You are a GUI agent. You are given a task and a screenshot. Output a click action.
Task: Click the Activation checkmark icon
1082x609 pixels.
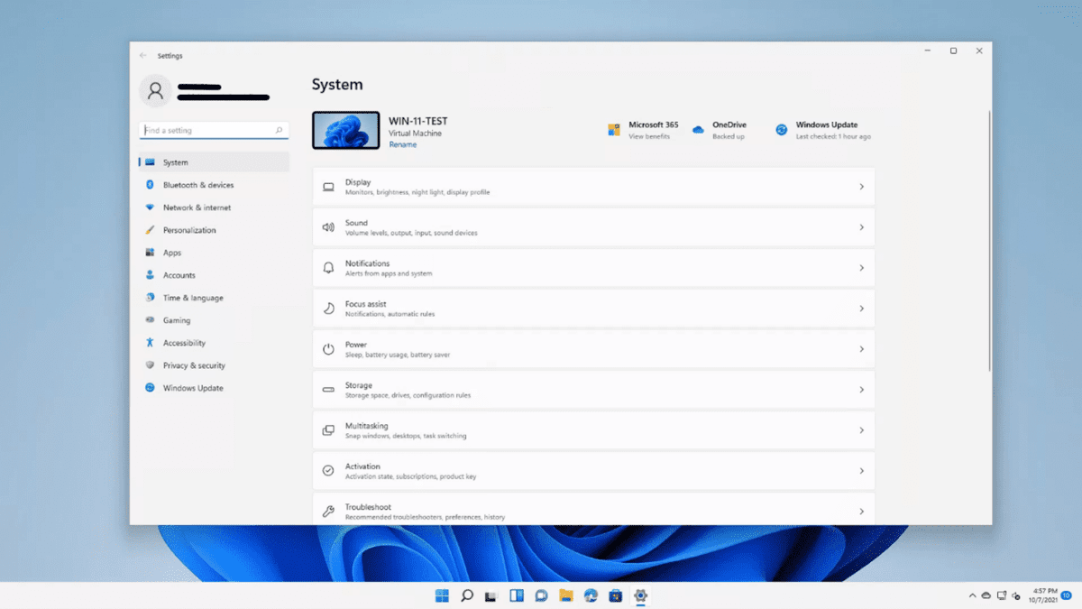point(328,470)
